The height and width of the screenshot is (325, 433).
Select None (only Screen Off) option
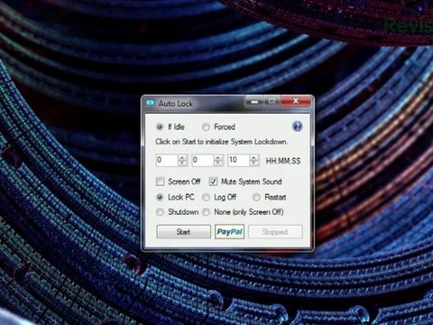206,212
